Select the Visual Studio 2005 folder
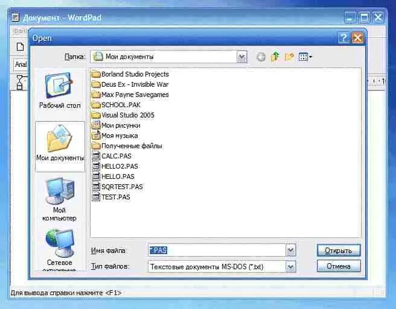The height and width of the screenshot is (309, 396). coord(123,115)
